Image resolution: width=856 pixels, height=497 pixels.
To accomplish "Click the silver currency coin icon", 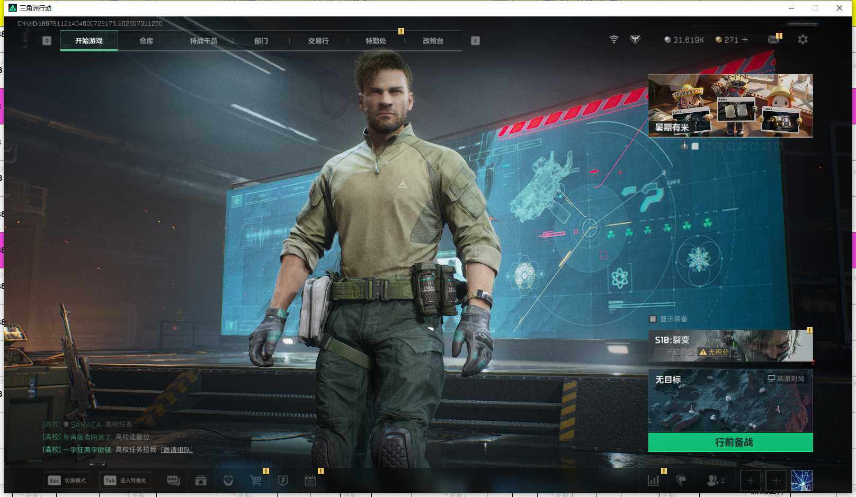I will coord(667,40).
